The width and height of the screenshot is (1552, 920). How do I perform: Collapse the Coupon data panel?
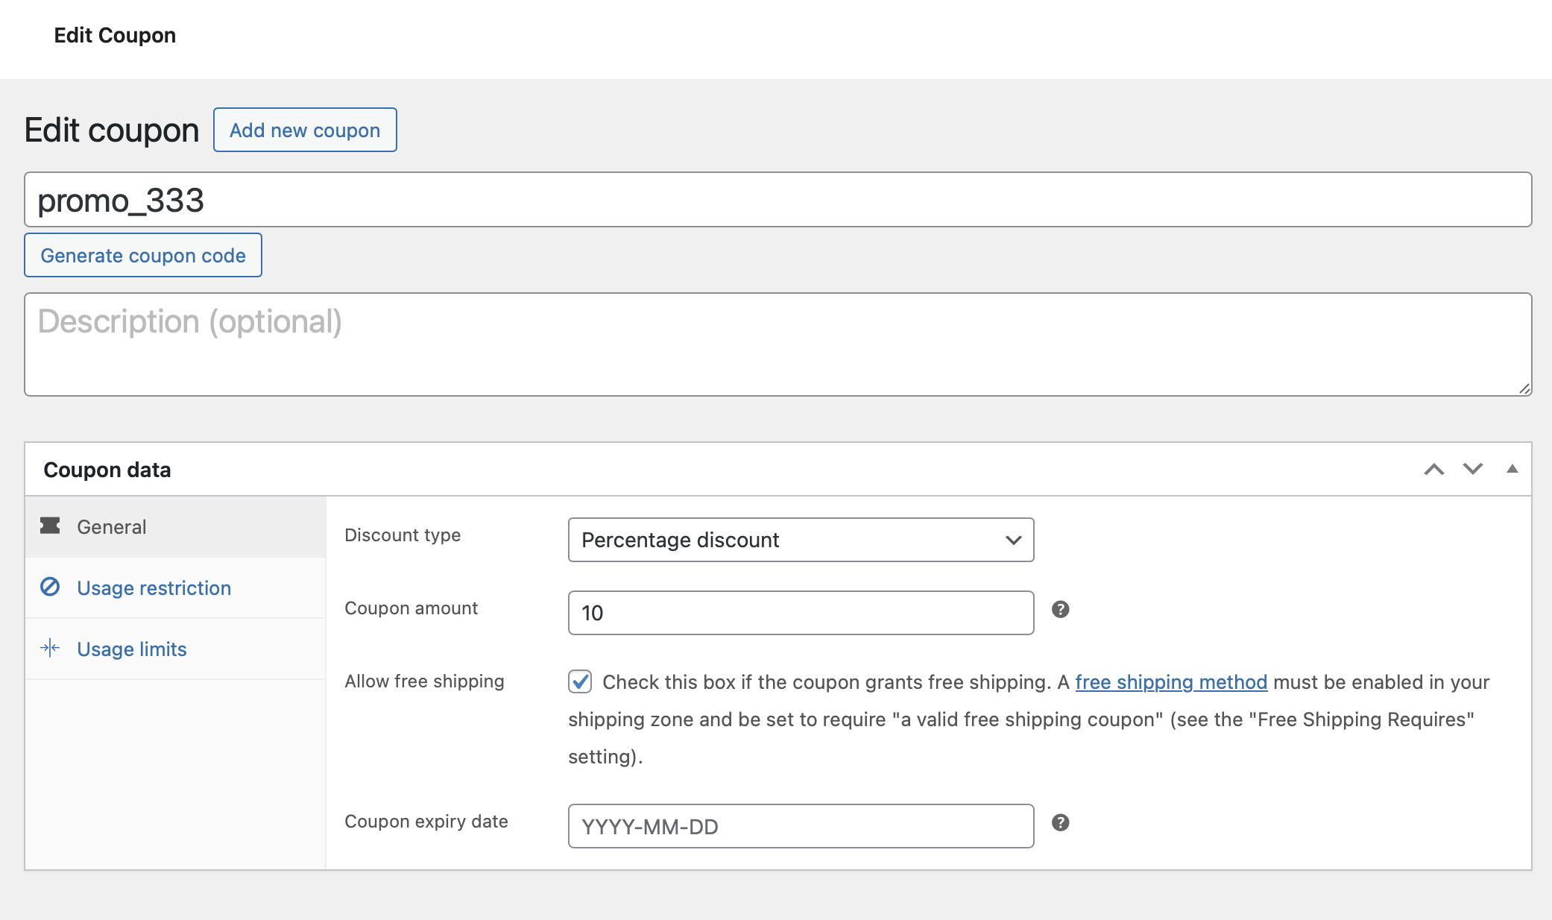[x=1512, y=469]
